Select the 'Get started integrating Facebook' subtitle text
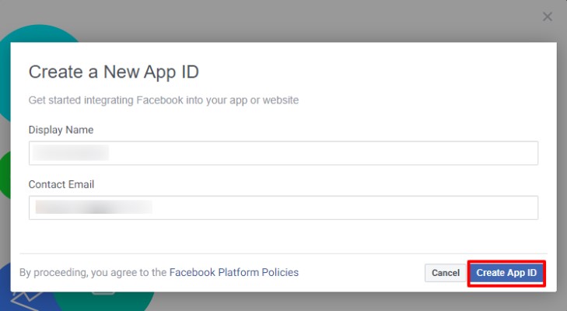The image size is (567, 311). [163, 100]
